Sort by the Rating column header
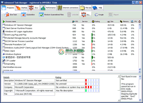The image size is (143, 103). (99, 21)
